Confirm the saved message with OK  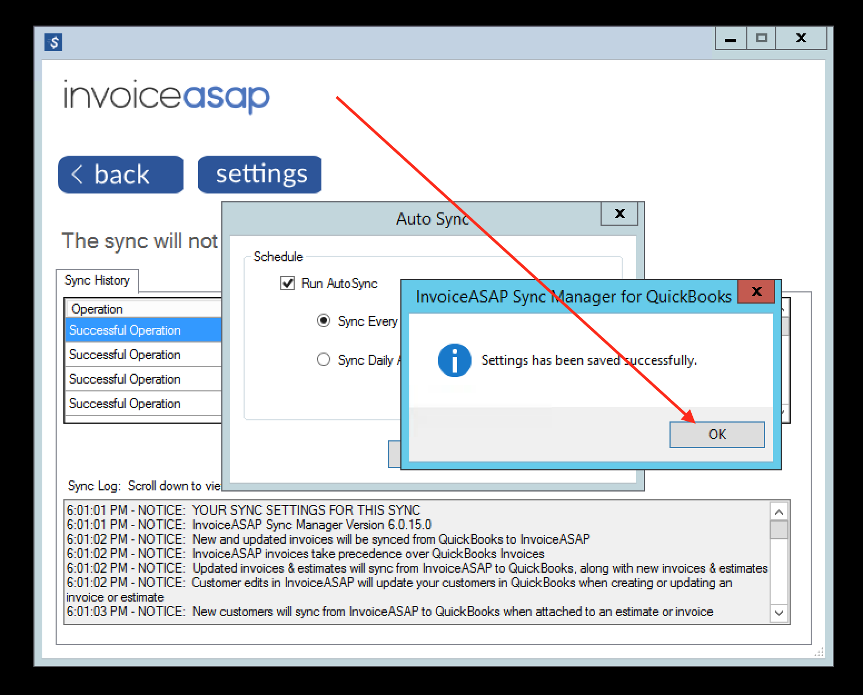click(716, 434)
